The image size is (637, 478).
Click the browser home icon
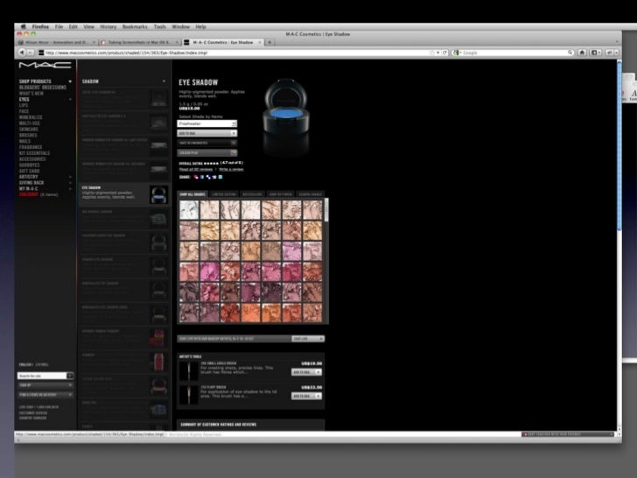pos(582,53)
